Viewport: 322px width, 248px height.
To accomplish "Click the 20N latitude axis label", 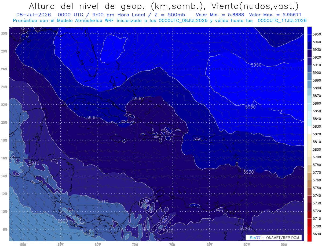I will [4, 123].
